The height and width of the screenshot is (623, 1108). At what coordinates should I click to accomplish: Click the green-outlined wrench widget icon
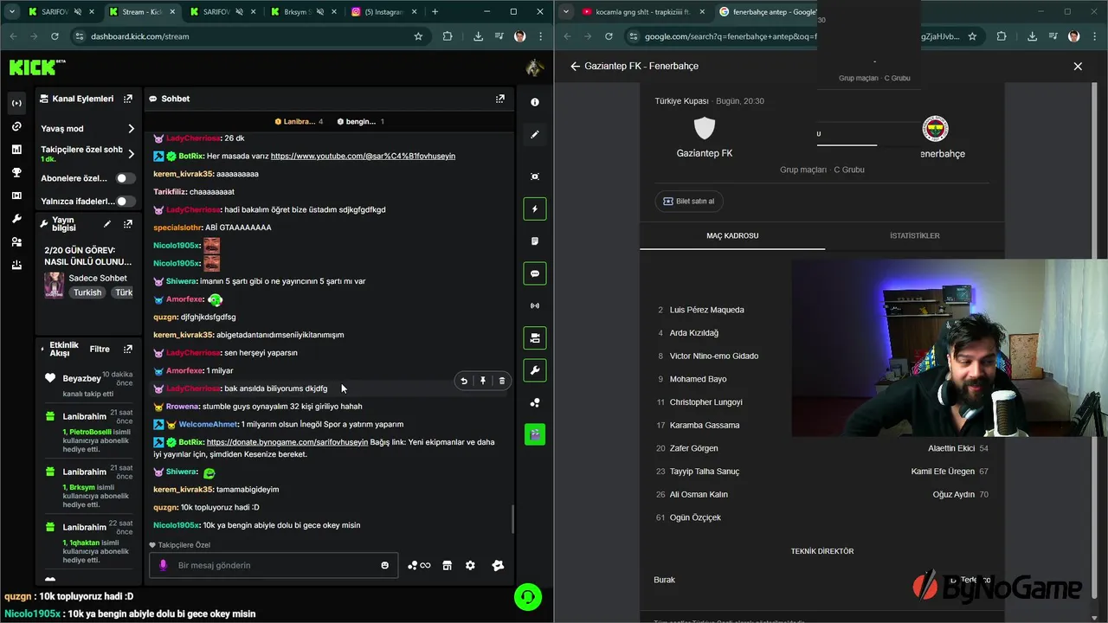pos(535,370)
